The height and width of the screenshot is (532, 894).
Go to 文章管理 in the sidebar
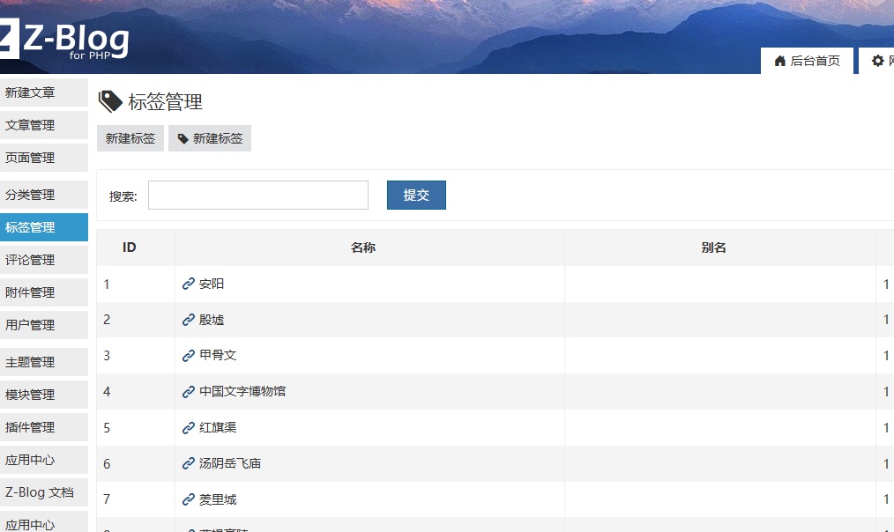pos(44,125)
